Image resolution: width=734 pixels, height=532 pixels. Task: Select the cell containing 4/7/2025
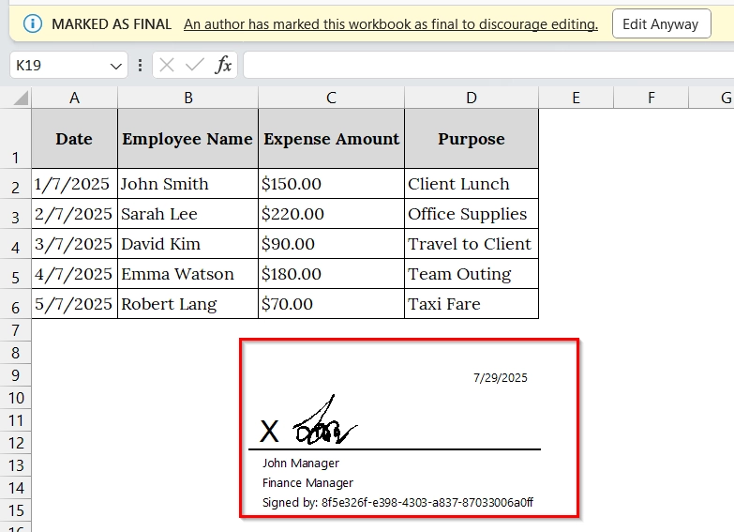point(74,274)
